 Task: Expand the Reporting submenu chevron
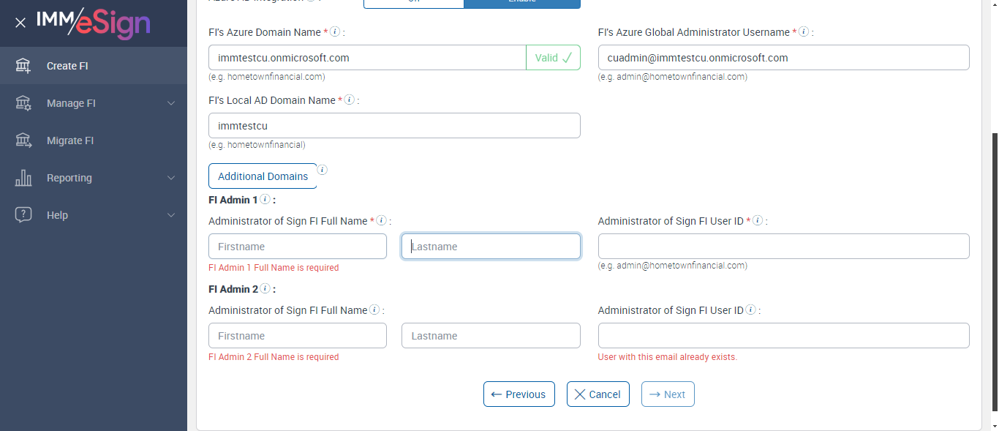(x=171, y=178)
